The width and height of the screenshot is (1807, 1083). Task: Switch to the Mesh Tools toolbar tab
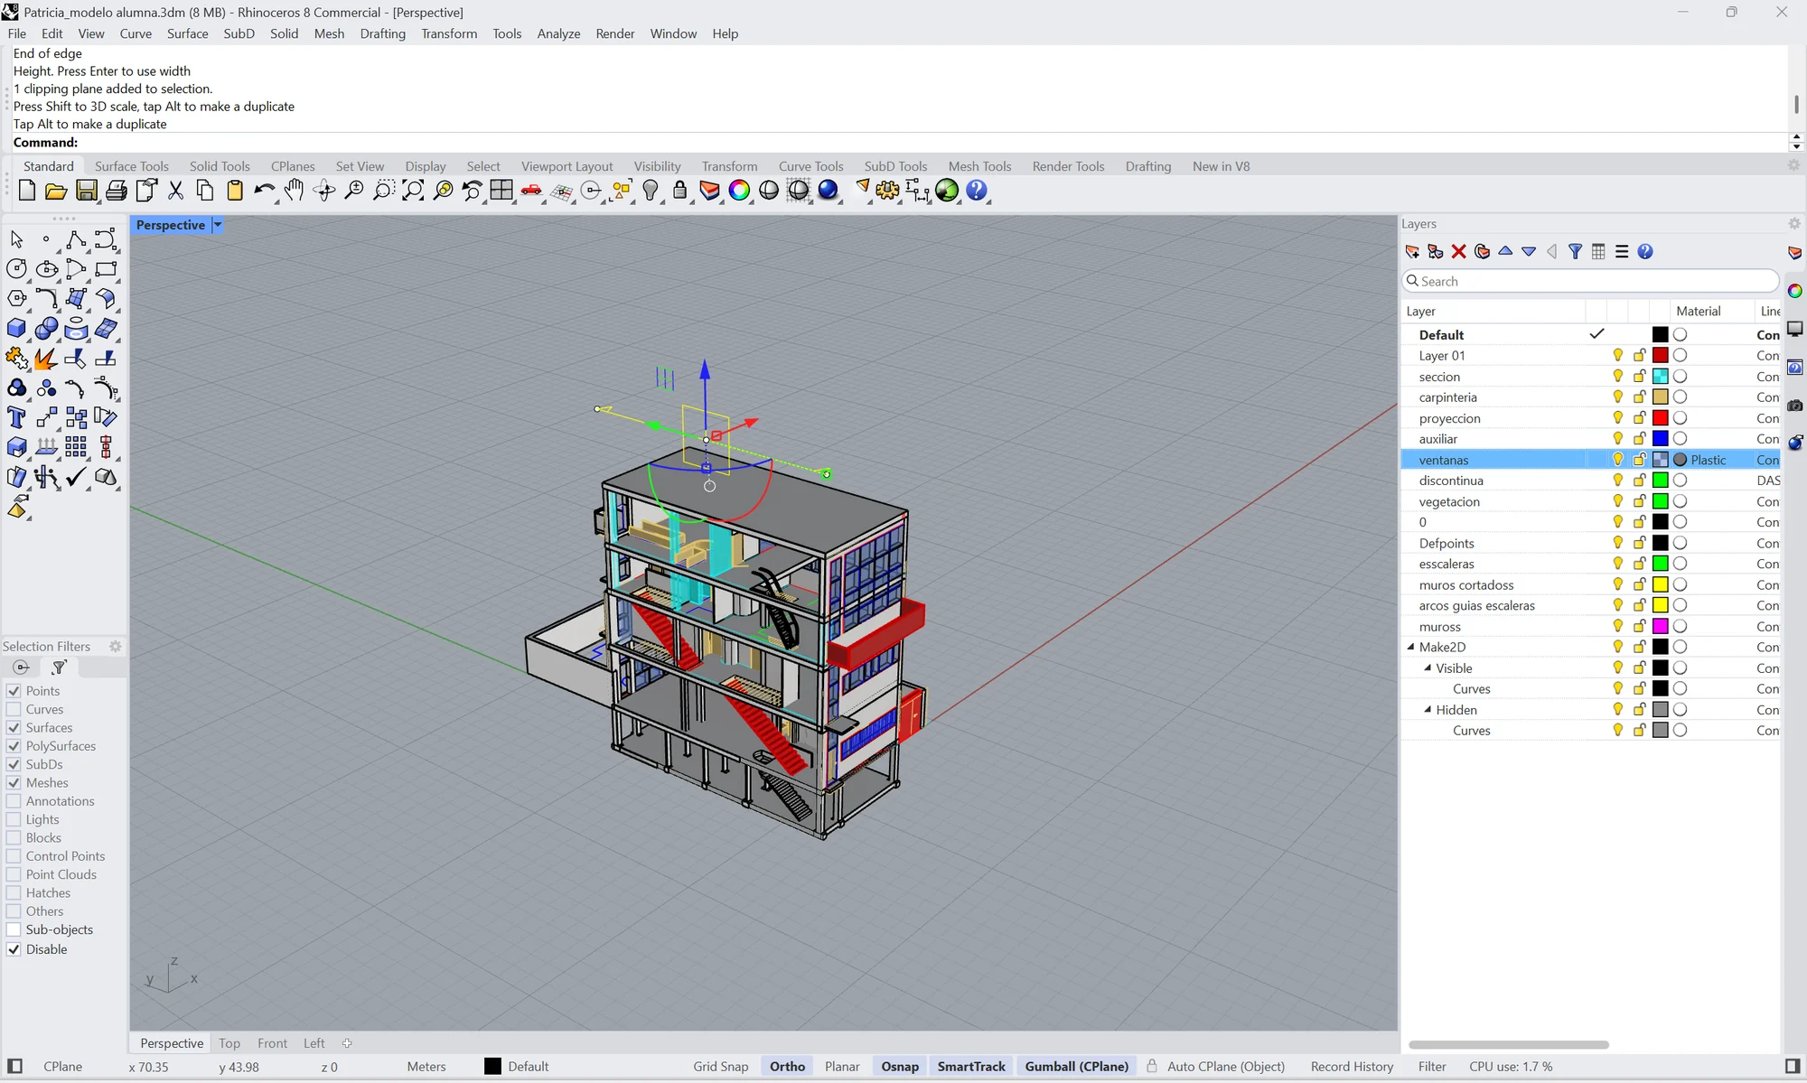(x=979, y=166)
